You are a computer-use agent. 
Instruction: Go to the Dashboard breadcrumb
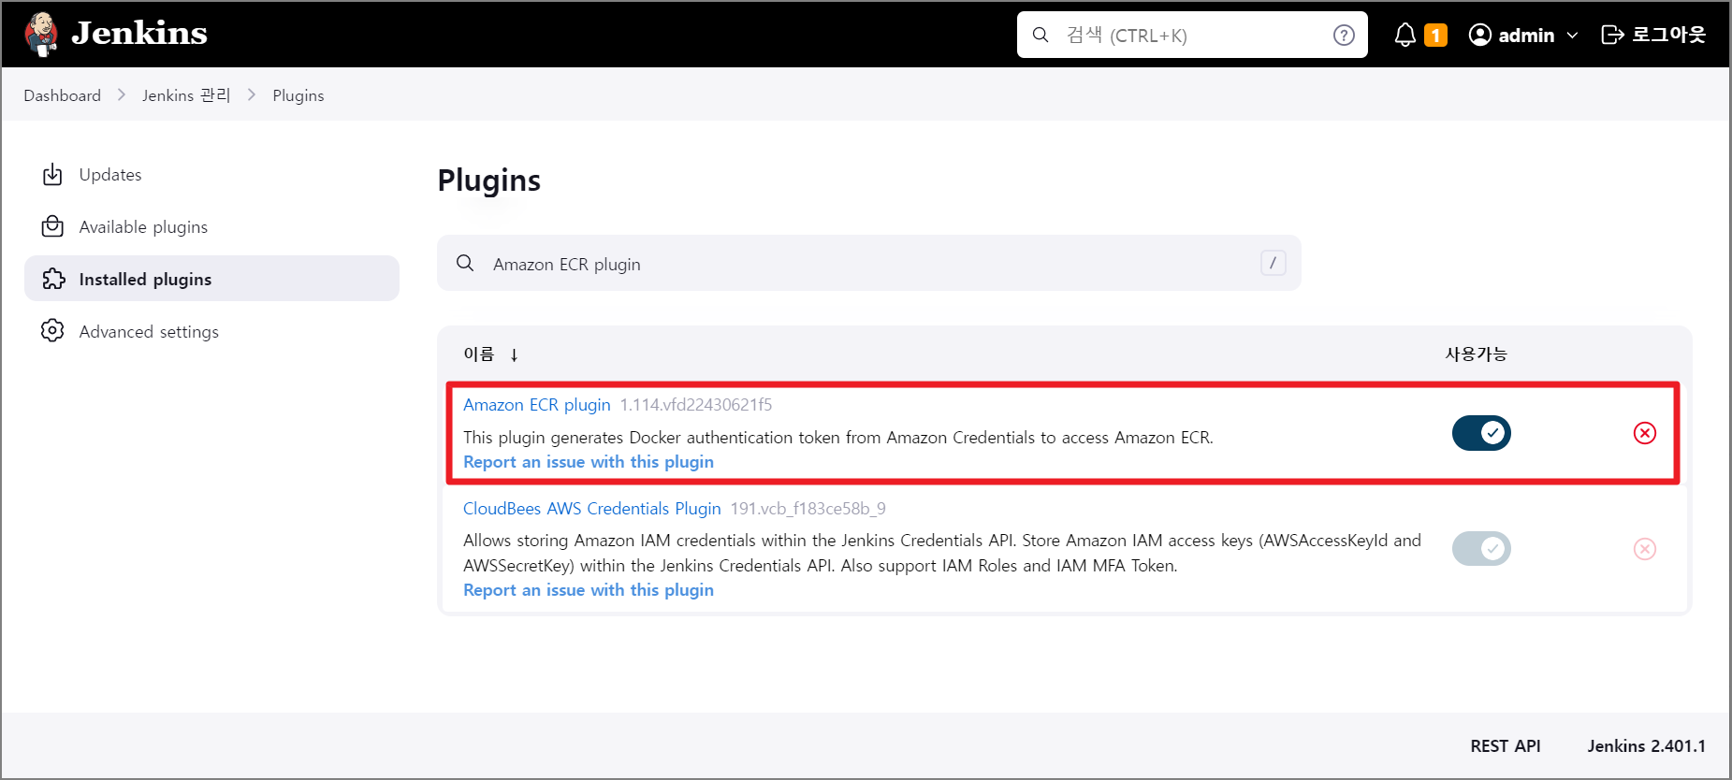click(62, 95)
